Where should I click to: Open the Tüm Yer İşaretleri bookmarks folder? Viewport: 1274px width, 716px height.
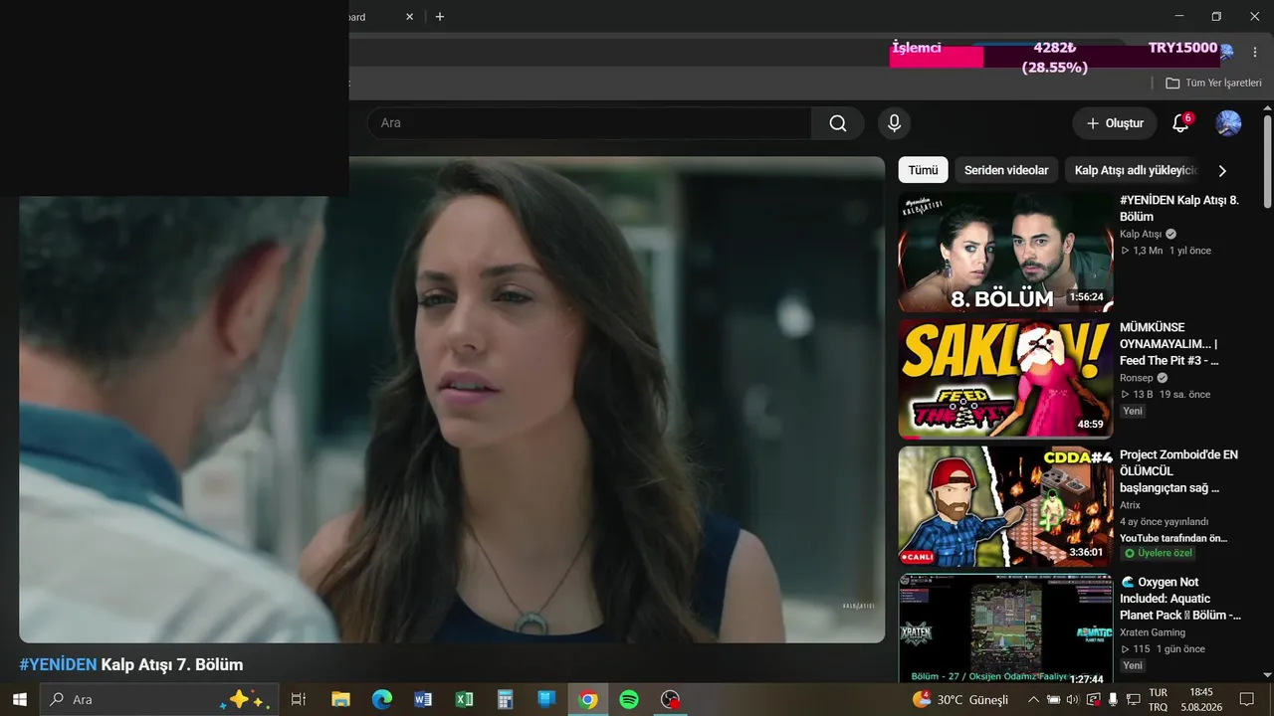pyautogui.click(x=1213, y=83)
